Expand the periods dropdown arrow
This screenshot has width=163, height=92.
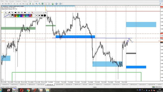pyautogui.click(x=58, y=4)
